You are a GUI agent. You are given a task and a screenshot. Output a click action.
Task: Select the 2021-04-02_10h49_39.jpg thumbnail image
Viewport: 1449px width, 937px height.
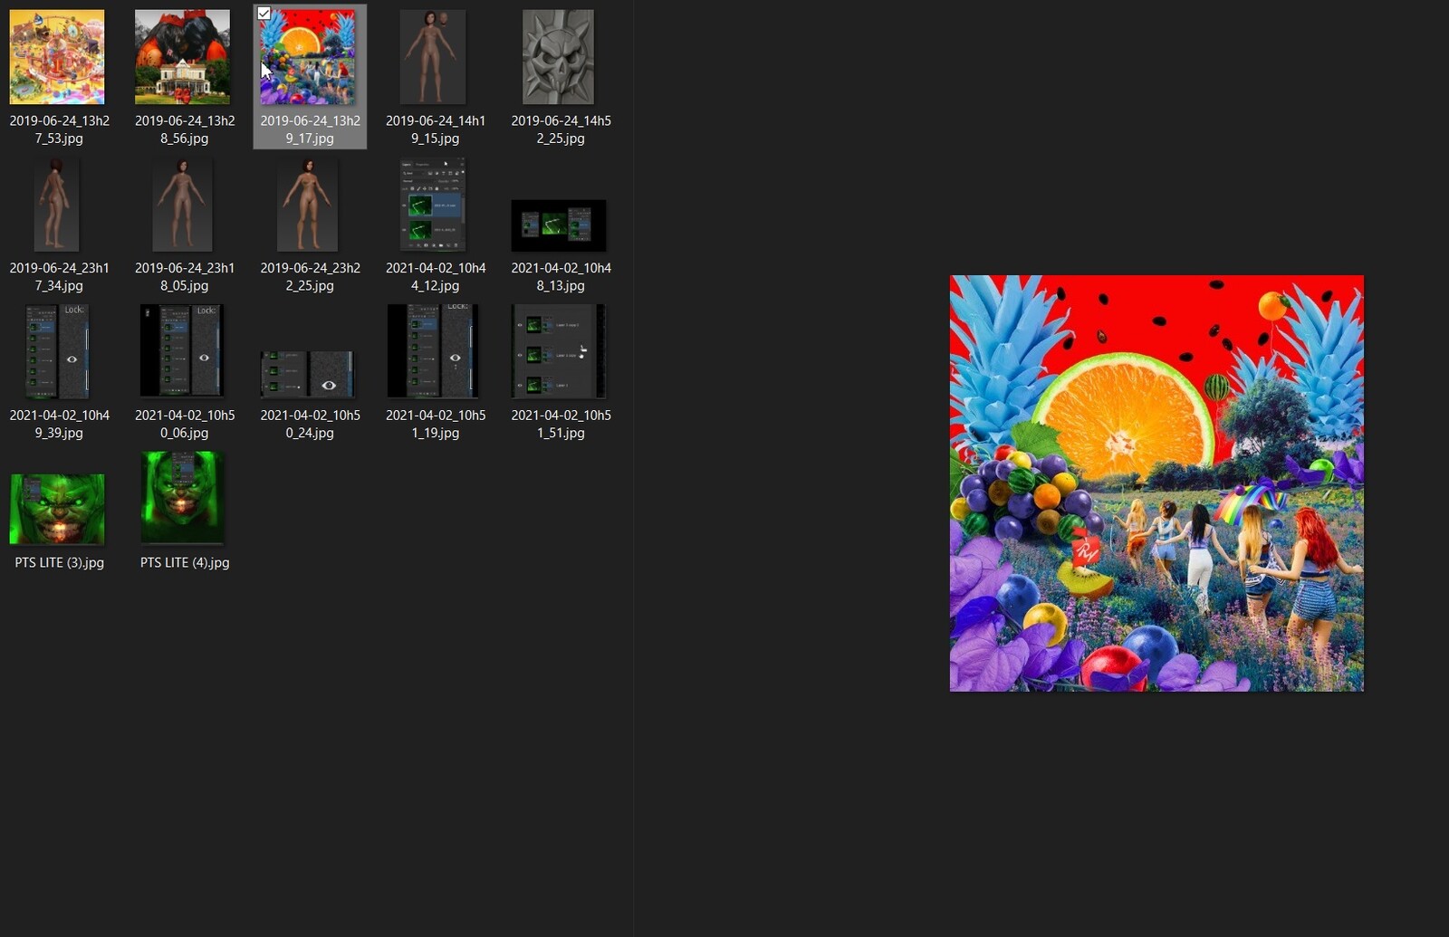tap(57, 351)
